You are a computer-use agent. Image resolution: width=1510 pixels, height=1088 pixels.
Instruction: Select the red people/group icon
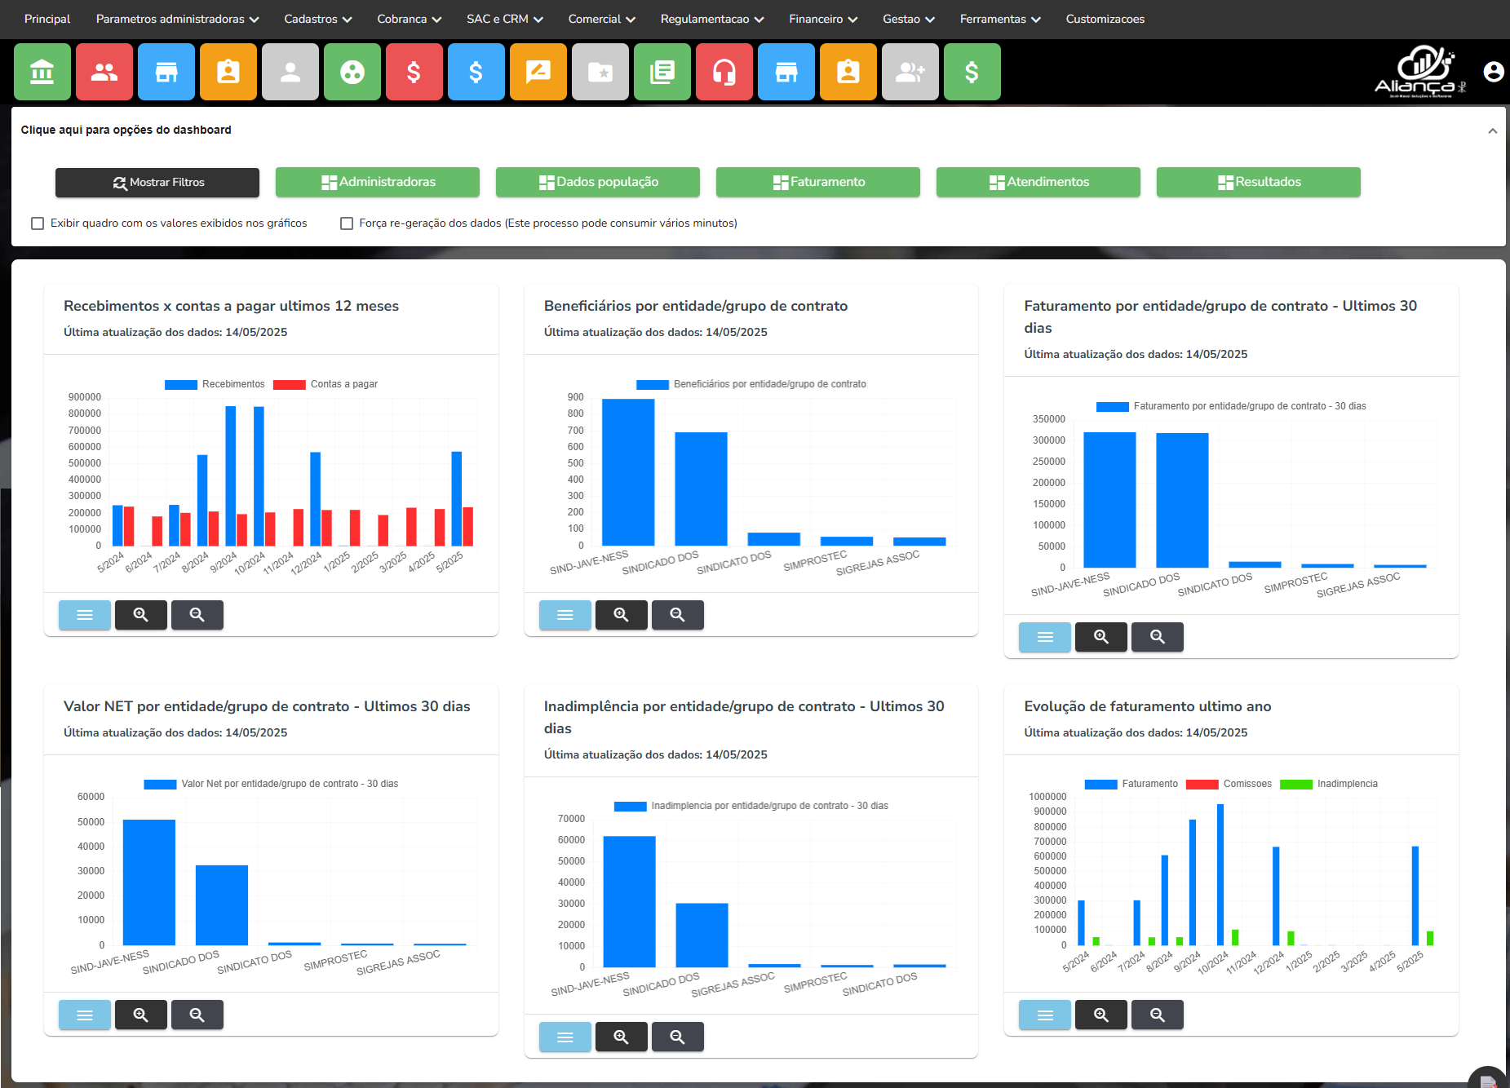tap(104, 72)
